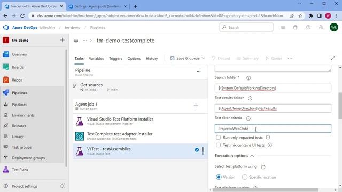Viewport: 342px width, 192px height.
Task: Open the Azure DevOps home logo
Action: 6,27
